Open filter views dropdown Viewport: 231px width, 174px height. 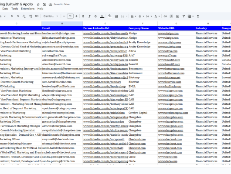coord(190,16)
